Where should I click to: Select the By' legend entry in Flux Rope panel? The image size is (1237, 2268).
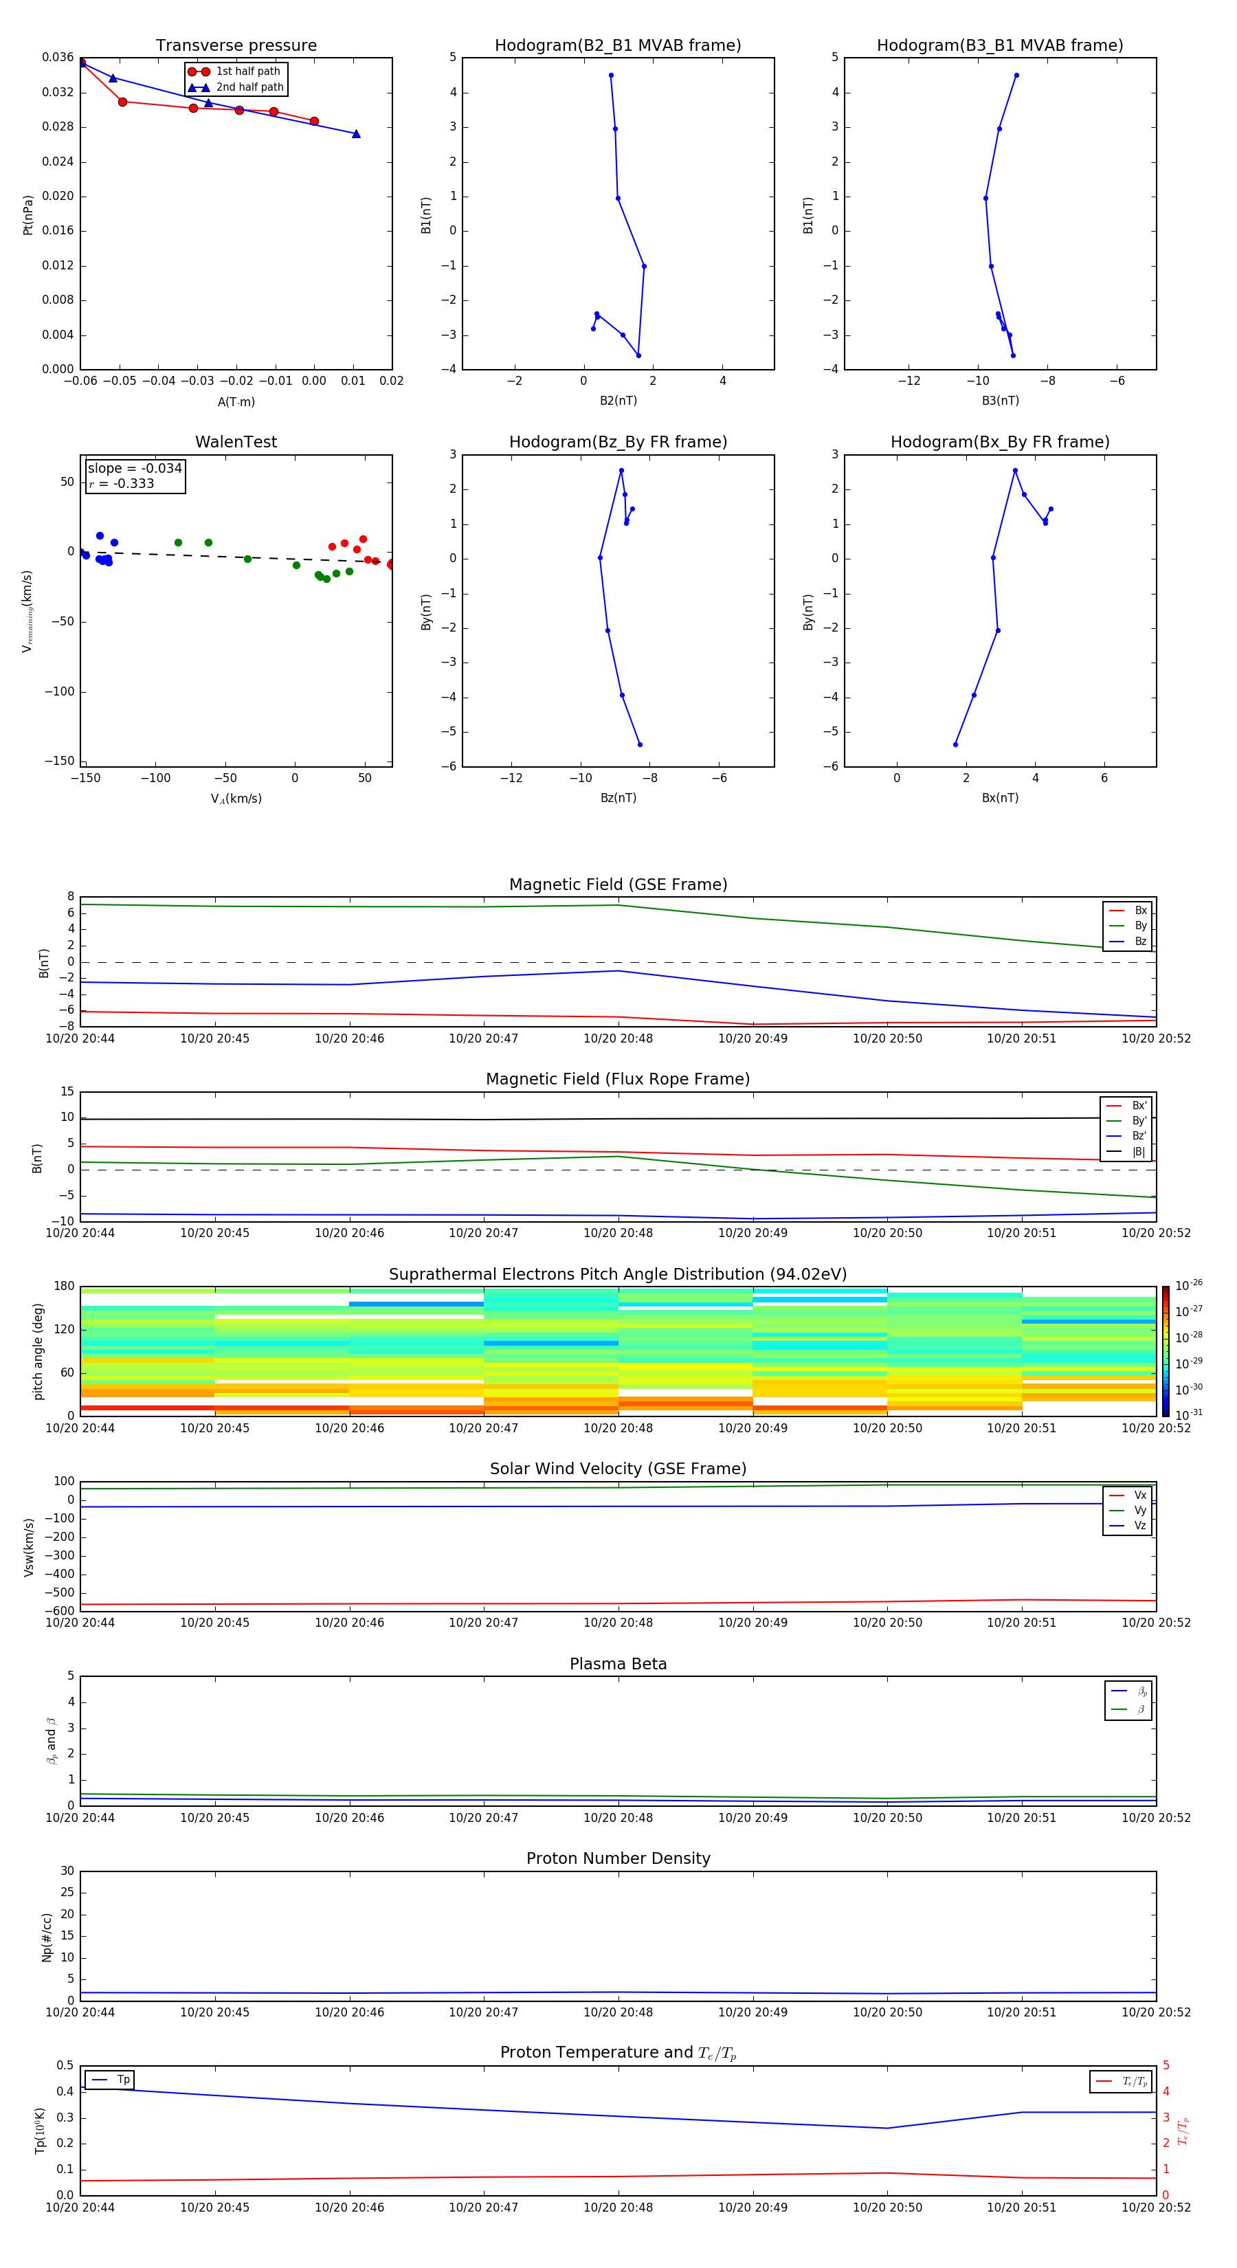[1127, 1121]
